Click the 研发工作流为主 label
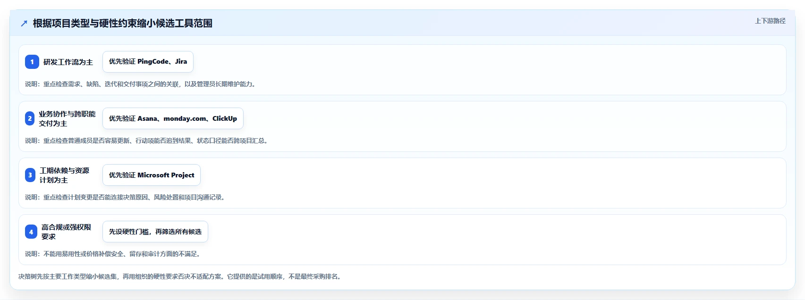 [68, 62]
